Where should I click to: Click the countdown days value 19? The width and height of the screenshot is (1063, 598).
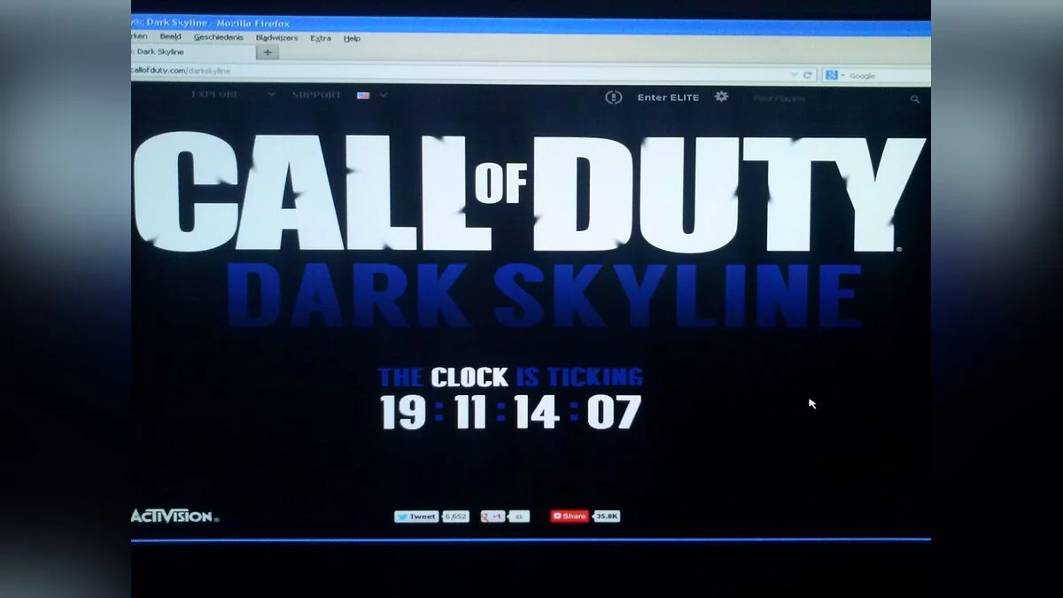coord(403,412)
